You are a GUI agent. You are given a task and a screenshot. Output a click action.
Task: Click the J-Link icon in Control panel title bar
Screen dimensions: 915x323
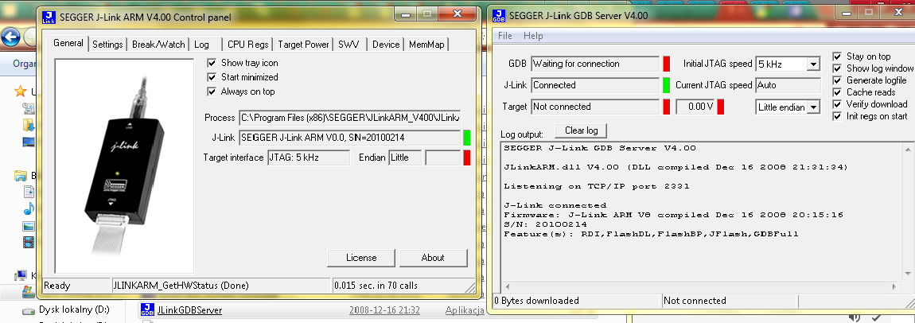49,17
